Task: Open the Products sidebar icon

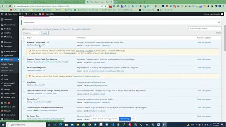Action: [2, 29]
